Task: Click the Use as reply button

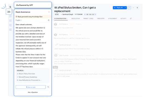Action: [x=31, y=87]
